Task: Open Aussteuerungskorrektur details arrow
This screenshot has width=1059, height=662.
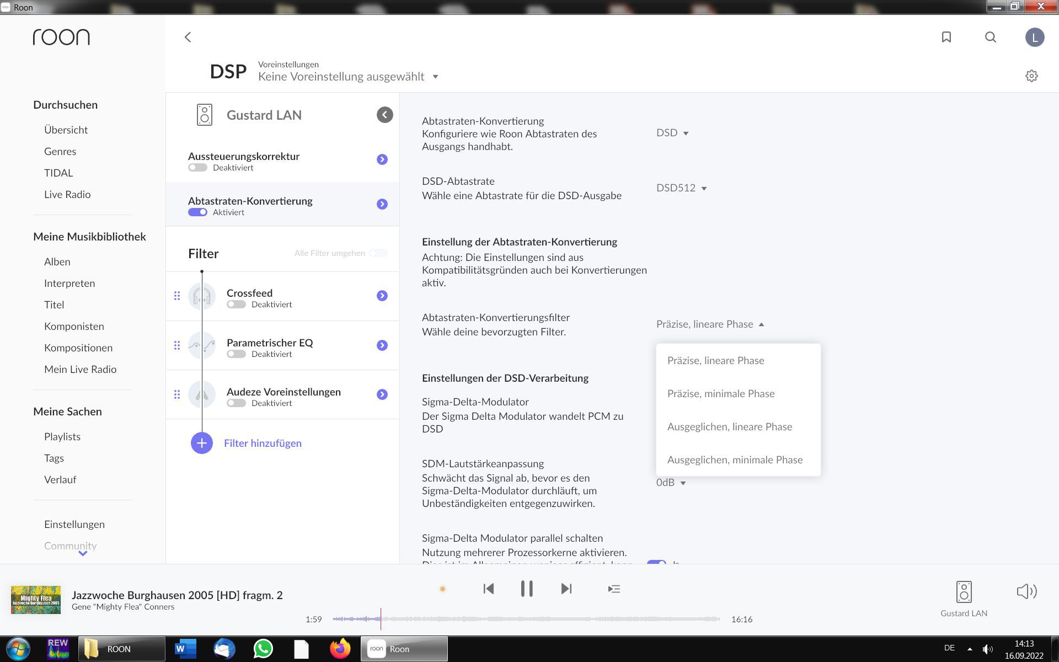Action: [382, 159]
